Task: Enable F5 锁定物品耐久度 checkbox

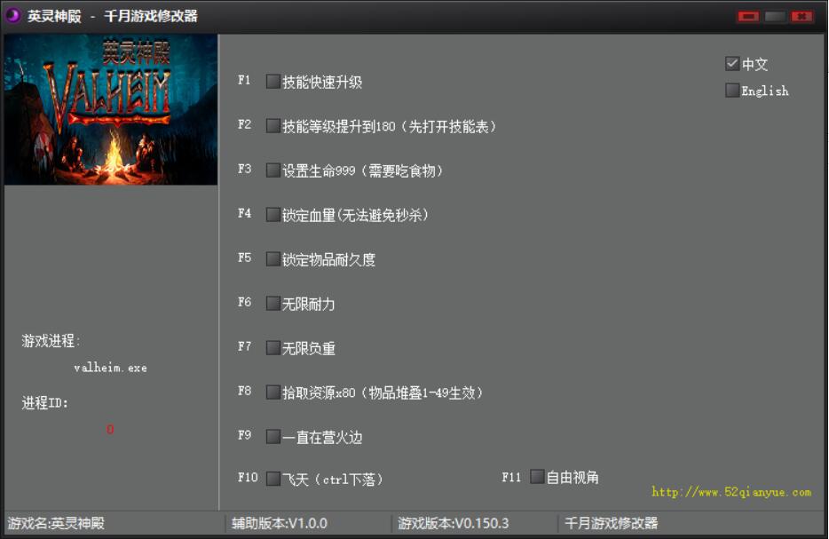Action: coord(273,259)
